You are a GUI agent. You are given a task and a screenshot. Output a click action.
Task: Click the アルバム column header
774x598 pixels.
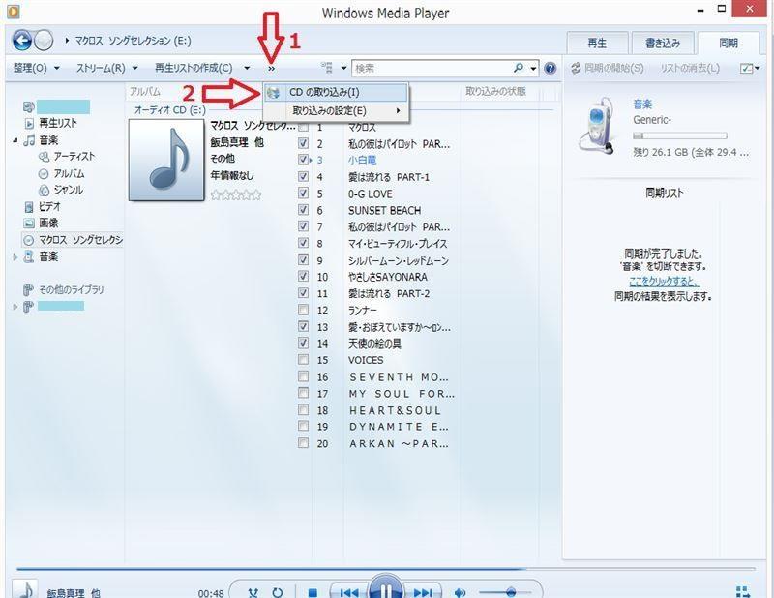tap(145, 91)
